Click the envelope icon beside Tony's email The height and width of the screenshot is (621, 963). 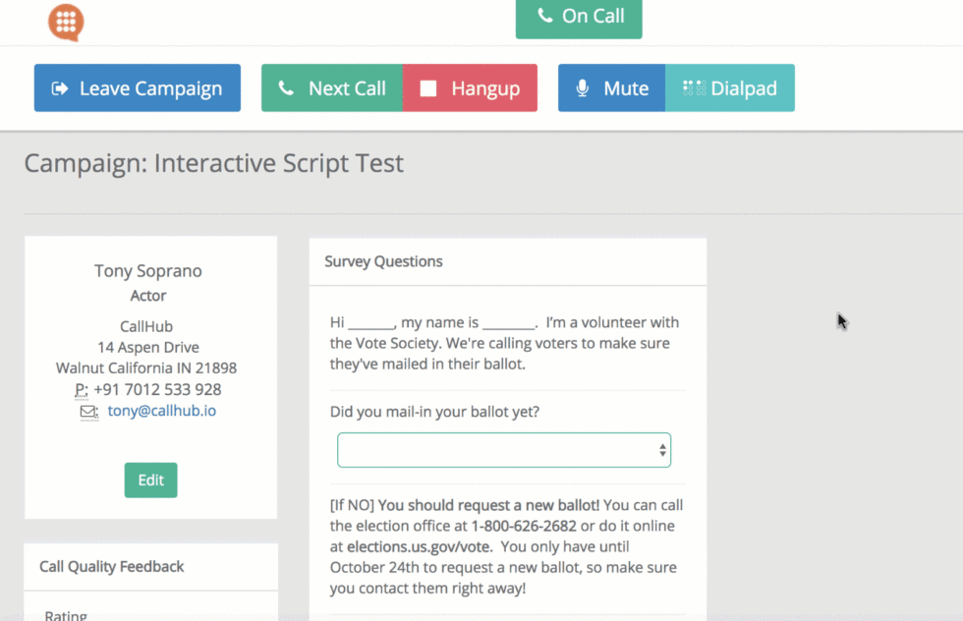pos(87,411)
